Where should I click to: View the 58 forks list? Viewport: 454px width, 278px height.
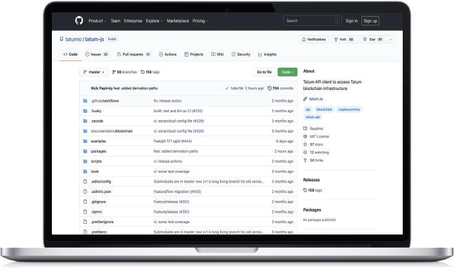pyautogui.click(x=313, y=160)
